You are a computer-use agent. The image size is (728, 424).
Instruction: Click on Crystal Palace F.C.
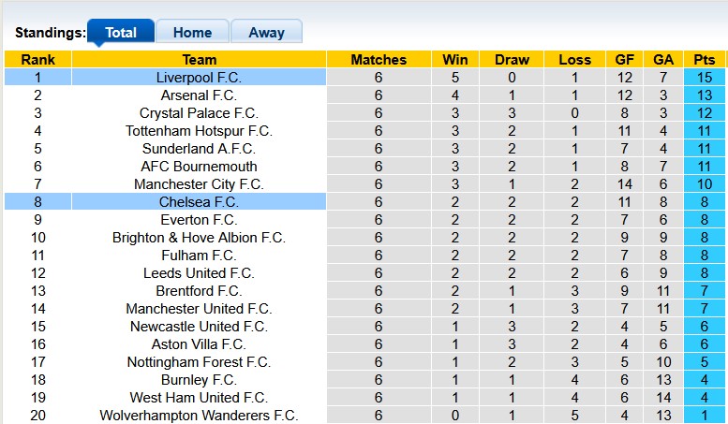pyautogui.click(x=199, y=113)
